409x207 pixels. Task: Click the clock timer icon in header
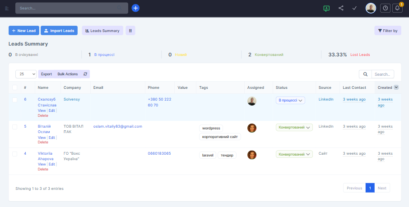coord(385,8)
